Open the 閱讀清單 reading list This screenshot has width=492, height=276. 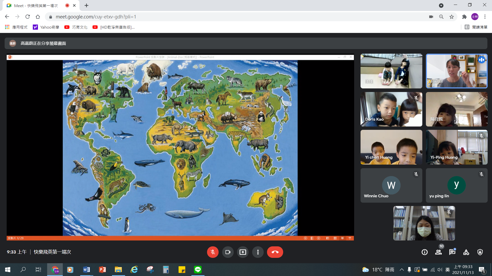click(476, 27)
